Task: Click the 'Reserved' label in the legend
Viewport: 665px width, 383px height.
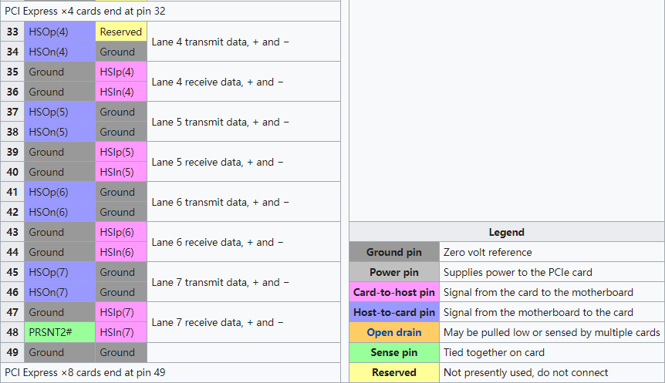Action: [394, 372]
